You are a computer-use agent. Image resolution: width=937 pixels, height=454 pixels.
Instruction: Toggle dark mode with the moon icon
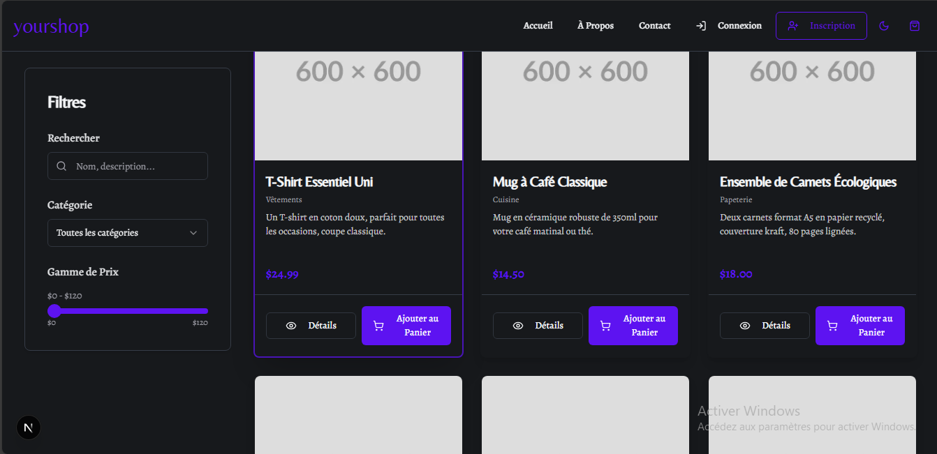click(x=883, y=26)
